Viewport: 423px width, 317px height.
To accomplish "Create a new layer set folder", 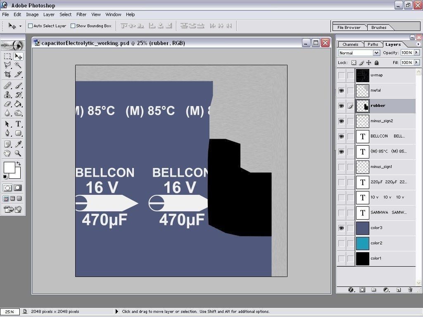I will tap(373, 290).
